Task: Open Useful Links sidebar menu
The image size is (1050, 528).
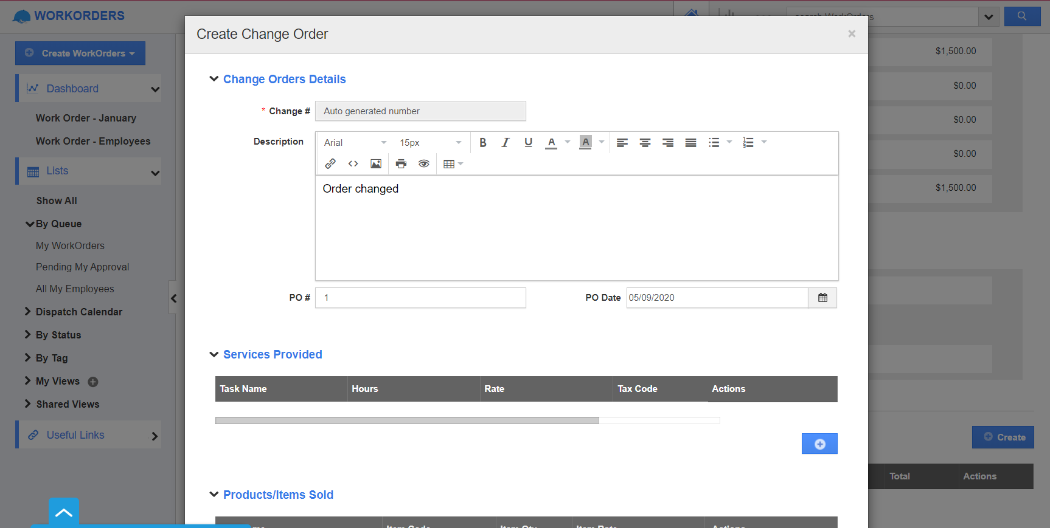Action: [89, 435]
